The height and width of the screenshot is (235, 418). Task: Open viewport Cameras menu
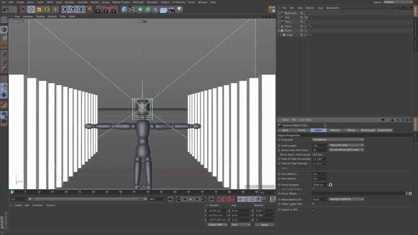[28, 16]
